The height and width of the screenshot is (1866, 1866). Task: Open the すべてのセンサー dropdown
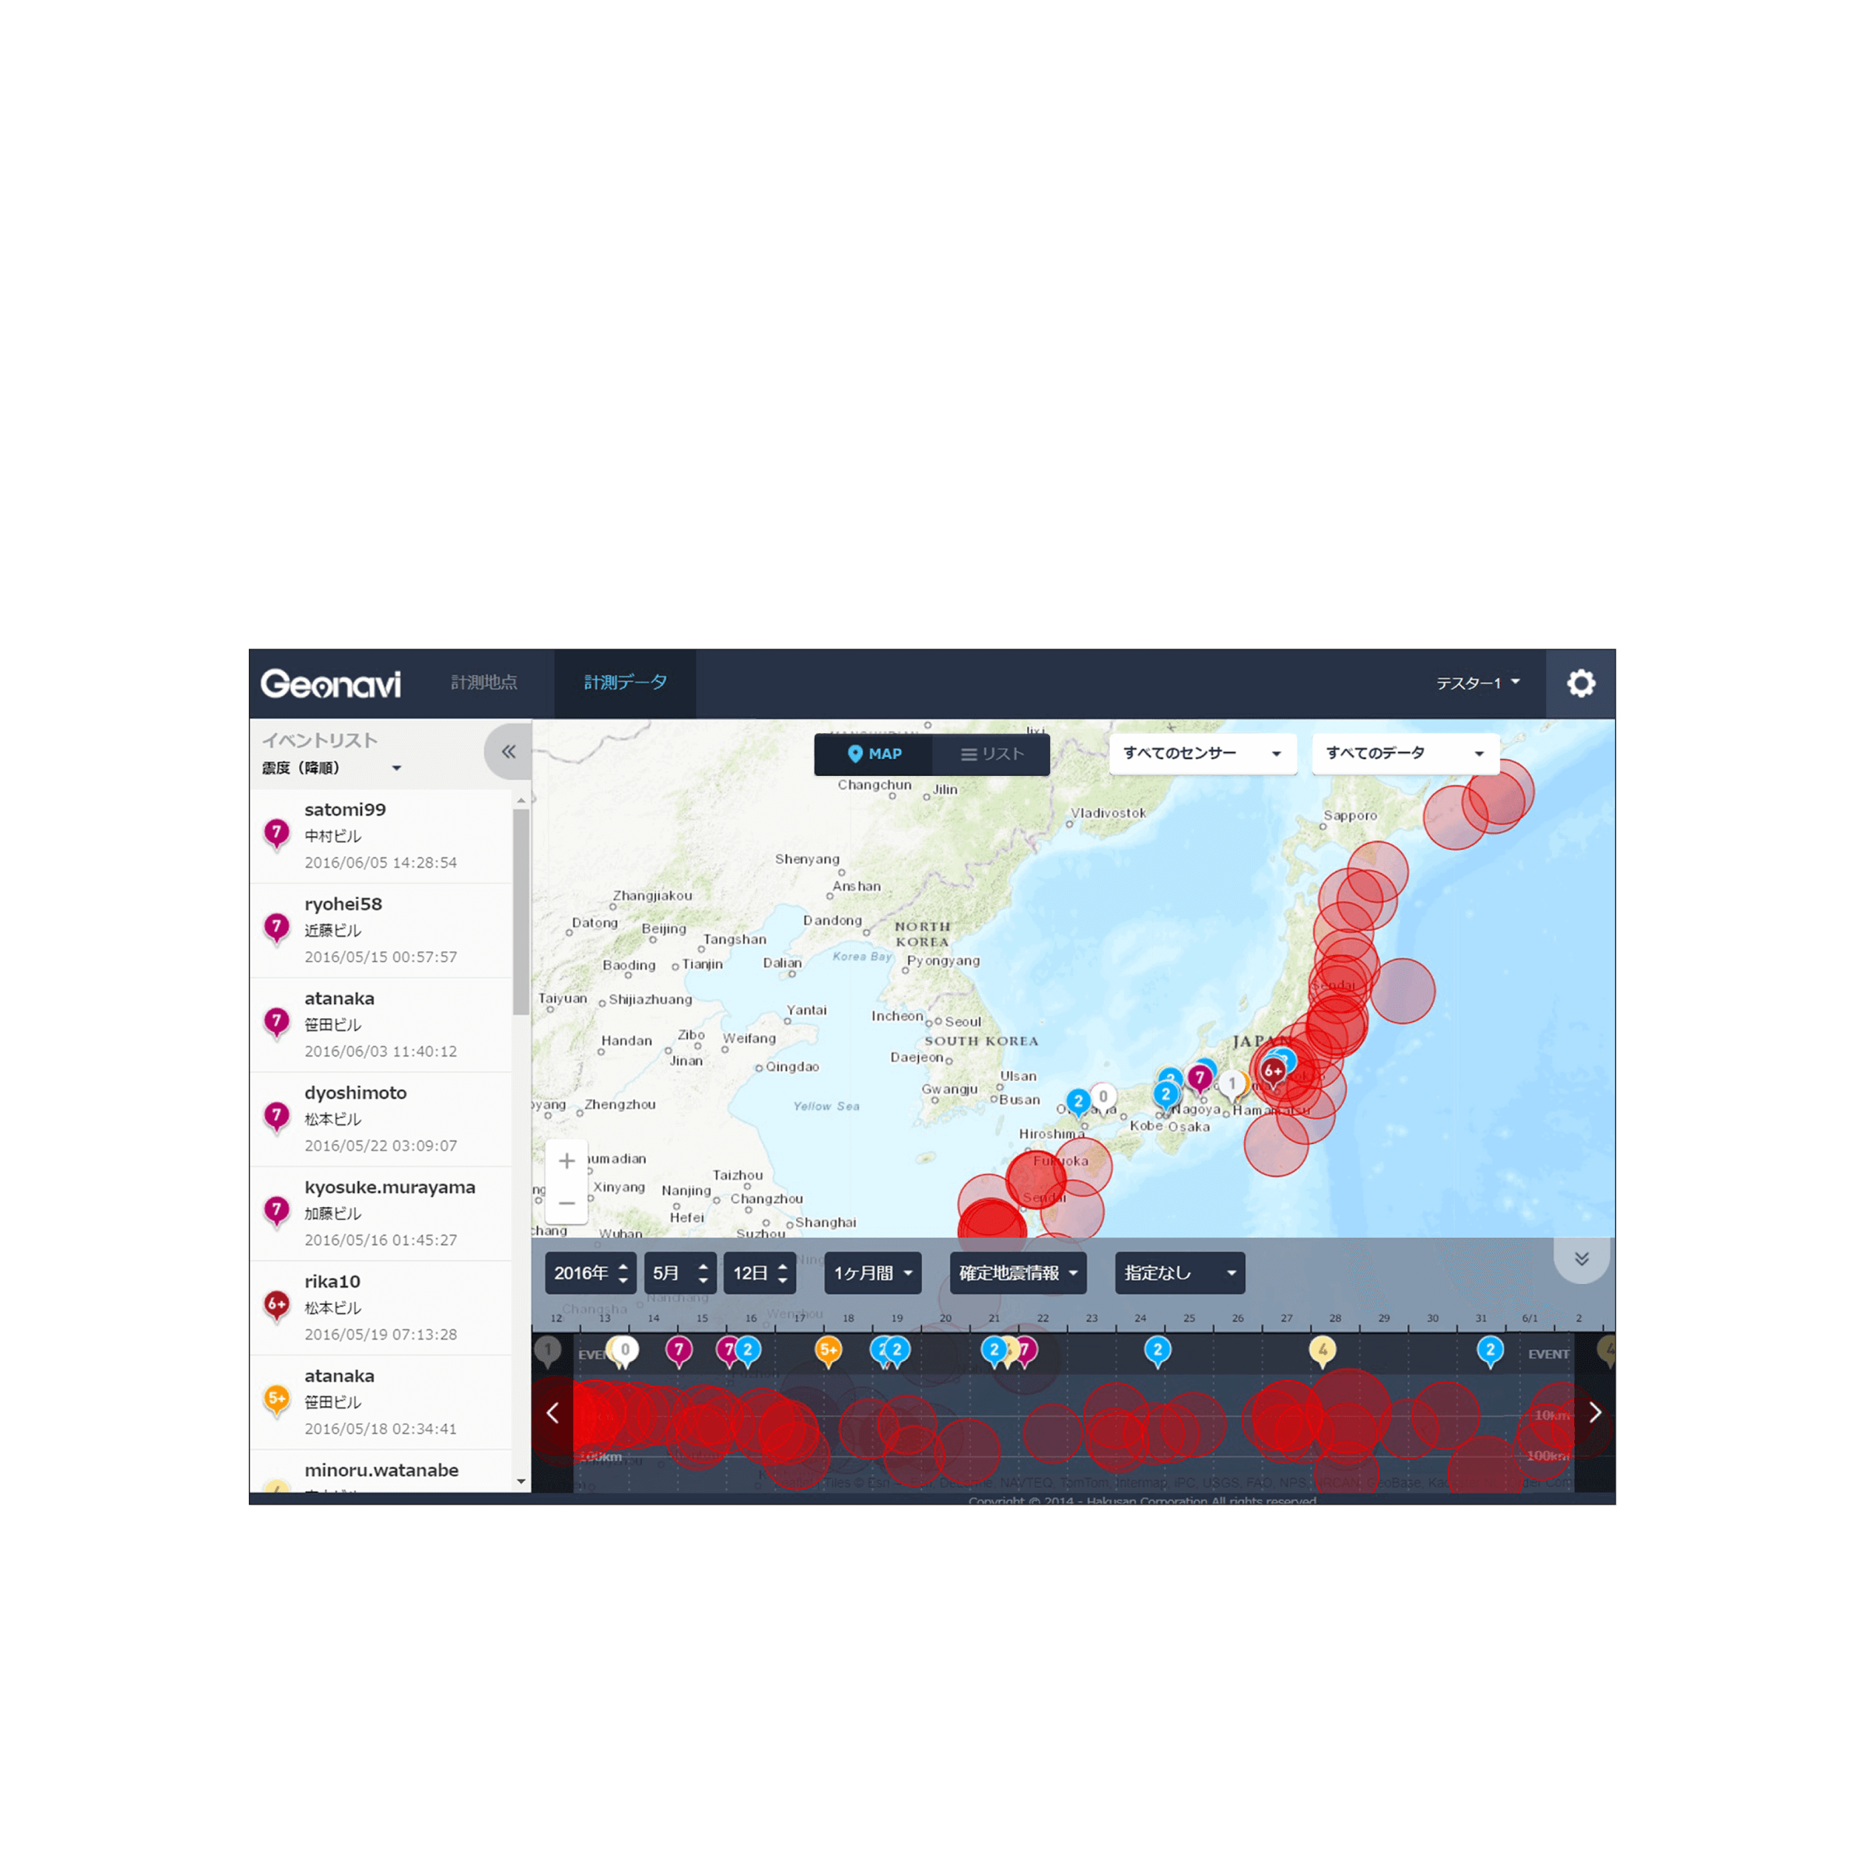pyautogui.click(x=1202, y=753)
